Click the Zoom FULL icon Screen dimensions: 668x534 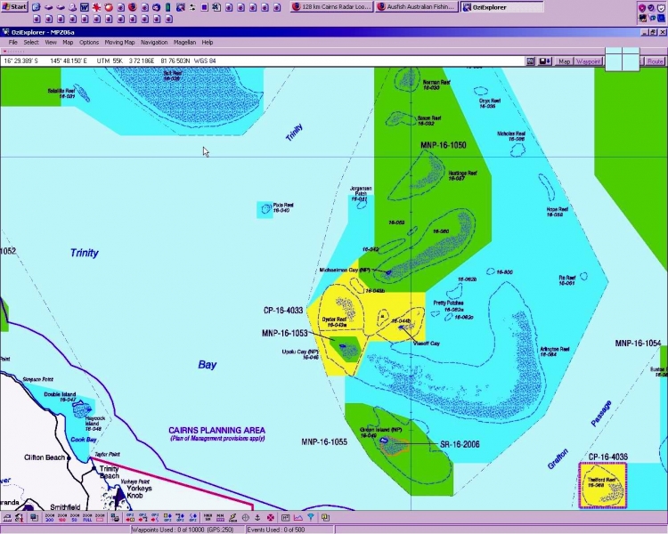[87, 517]
